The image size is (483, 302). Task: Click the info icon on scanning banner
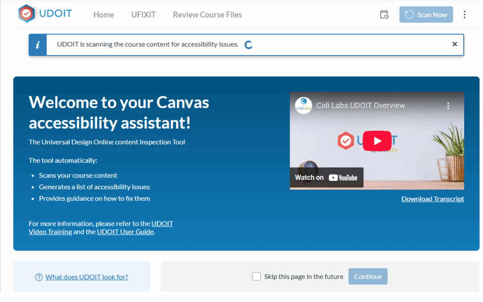click(x=38, y=45)
